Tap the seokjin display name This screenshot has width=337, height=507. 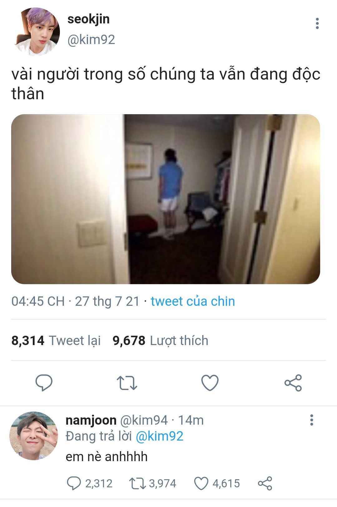(88, 19)
